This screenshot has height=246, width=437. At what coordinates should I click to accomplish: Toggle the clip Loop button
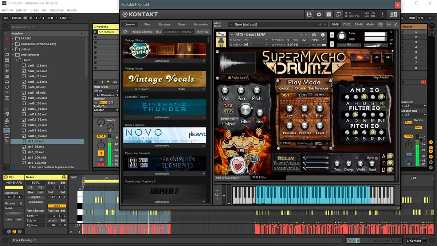click(57, 206)
